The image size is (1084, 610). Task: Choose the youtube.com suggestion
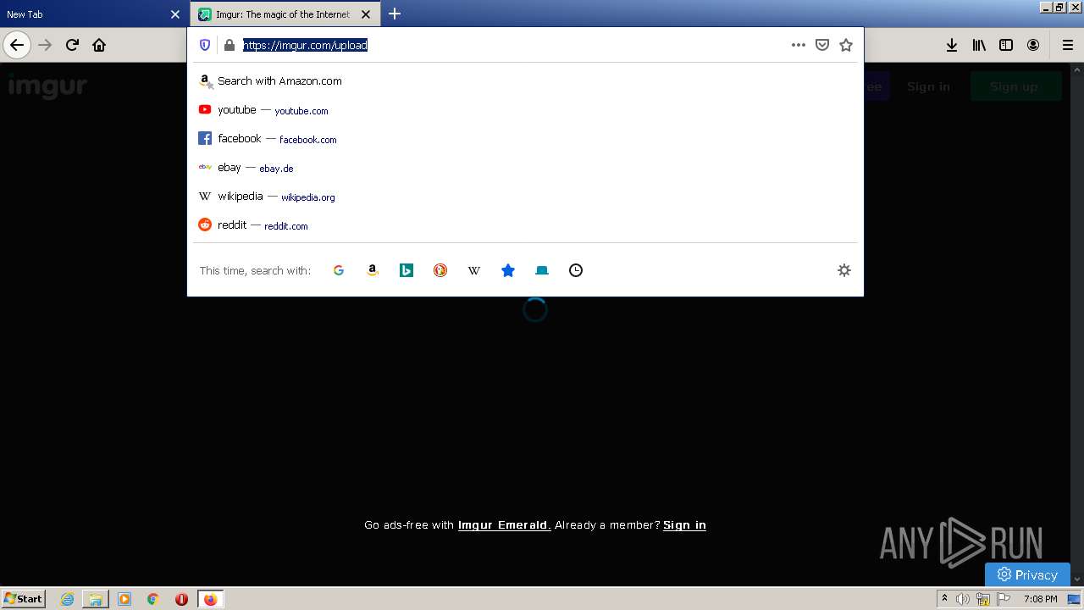[525, 110]
